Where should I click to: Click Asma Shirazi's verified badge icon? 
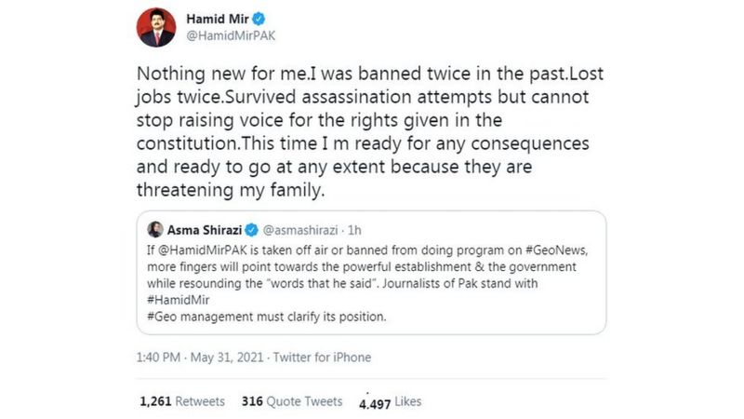(x=251, y=230)
